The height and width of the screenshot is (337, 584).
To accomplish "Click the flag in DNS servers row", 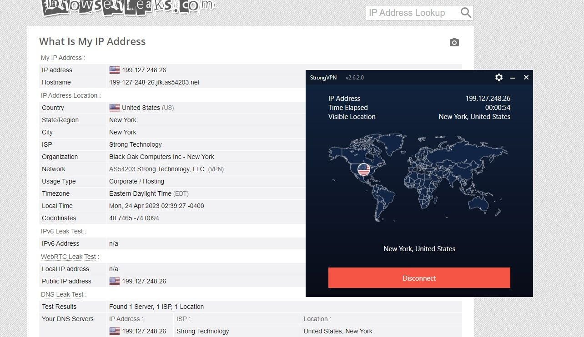I will (115, 331).
